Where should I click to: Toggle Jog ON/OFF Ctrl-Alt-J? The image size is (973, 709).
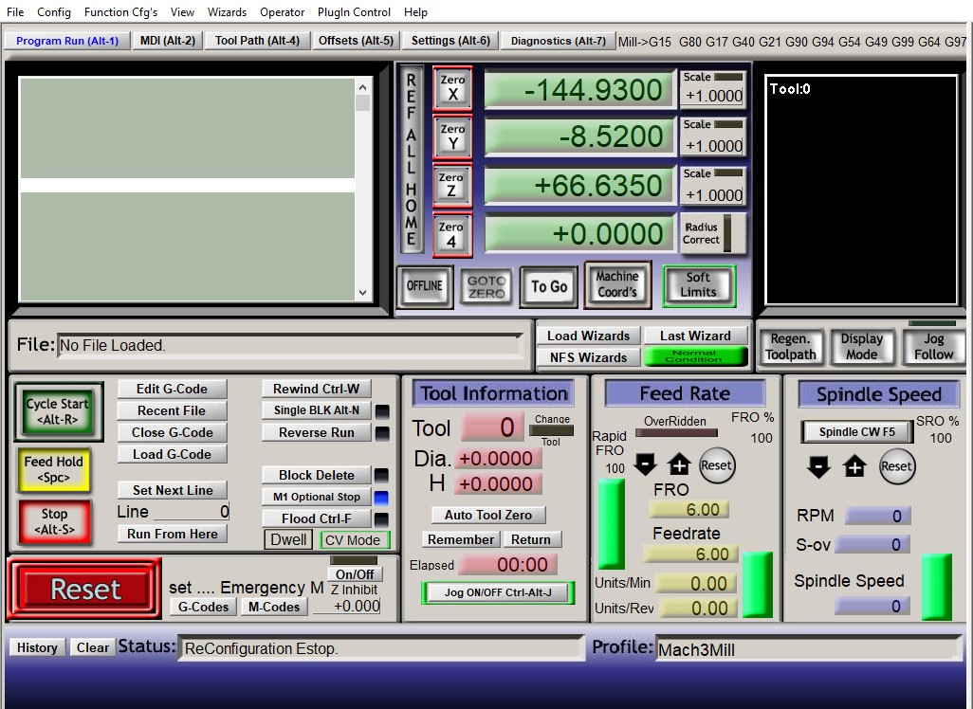click(x=498, y=592)
